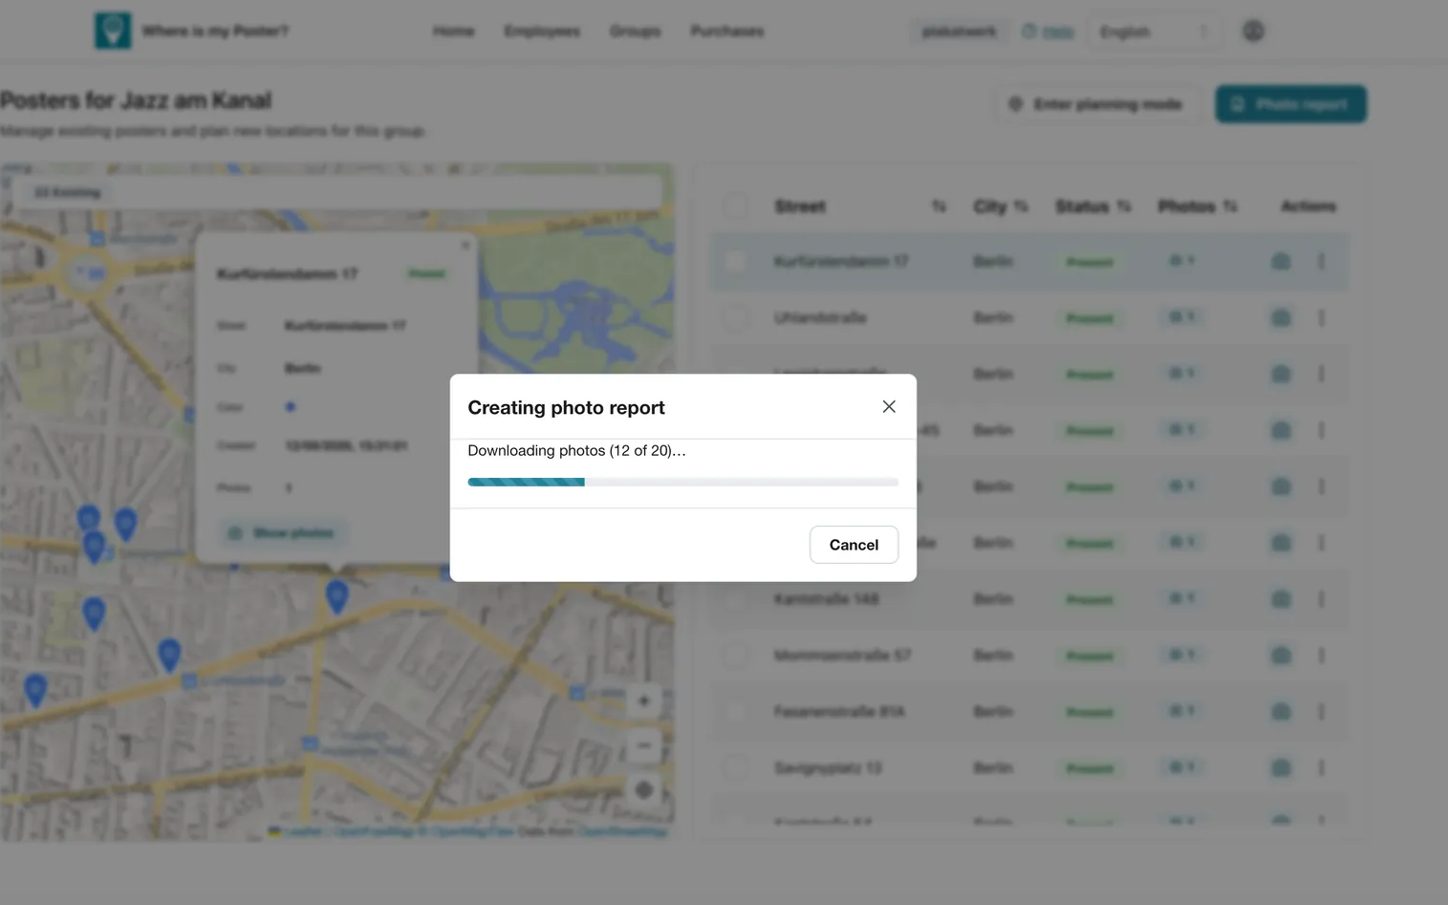1448x905 pixels.
Task: Cancel the photo report creation
Action: tap(854, 545)
